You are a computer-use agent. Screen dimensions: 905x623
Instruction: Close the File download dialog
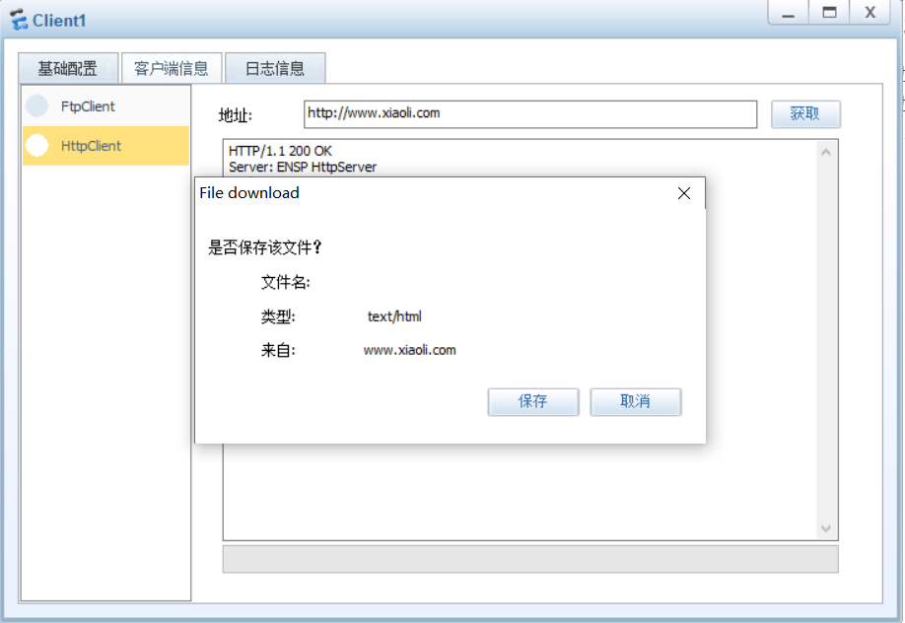coord(684,193)
